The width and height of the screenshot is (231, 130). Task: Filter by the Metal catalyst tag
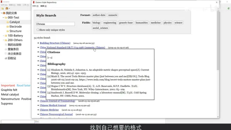click(x=10, y=95)
